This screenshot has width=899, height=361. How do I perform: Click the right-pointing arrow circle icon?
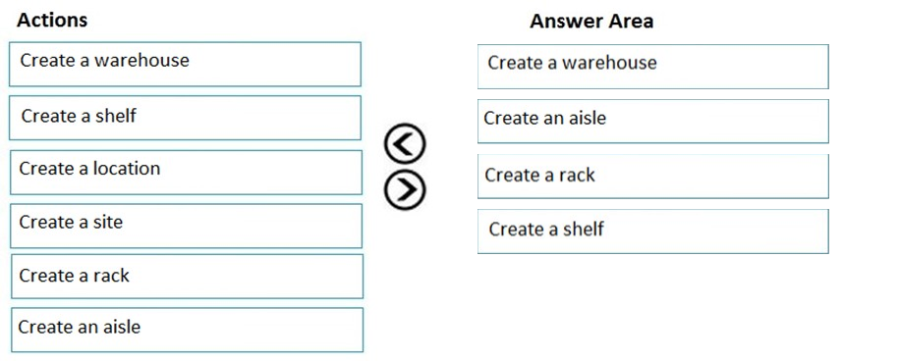click(405, 189)
